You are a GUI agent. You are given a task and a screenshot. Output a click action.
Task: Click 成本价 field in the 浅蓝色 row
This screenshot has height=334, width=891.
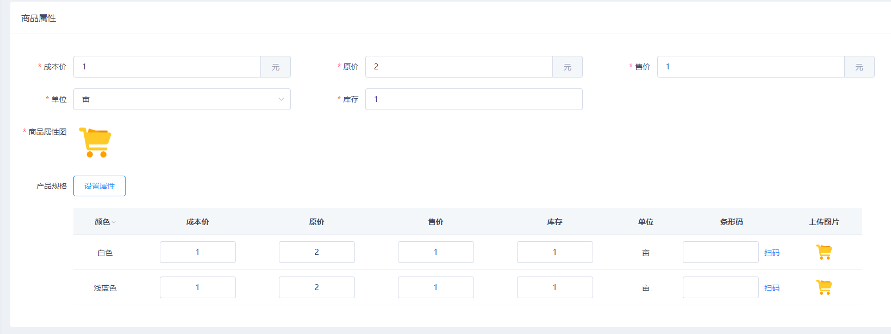[197, 287]
